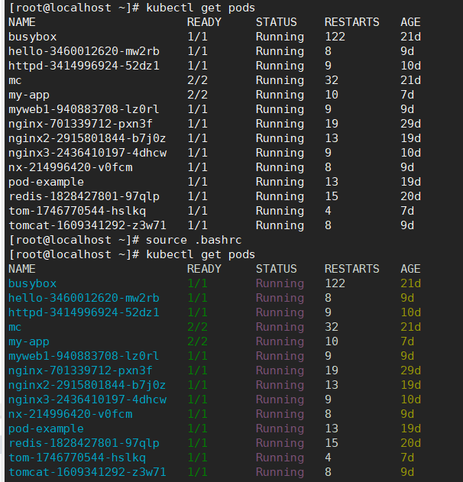Click the white 'httpd-3414996924-52dz1' pod name
This screenshot has height=482, width=463.
[x=84, y=66]
